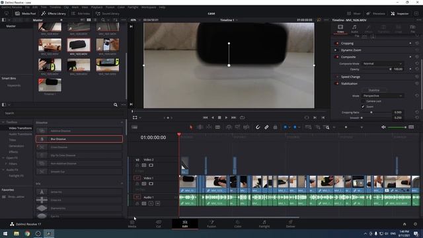Select the blade edit mode tool
This screenshot has height=238, width=423.
[217, 127]
